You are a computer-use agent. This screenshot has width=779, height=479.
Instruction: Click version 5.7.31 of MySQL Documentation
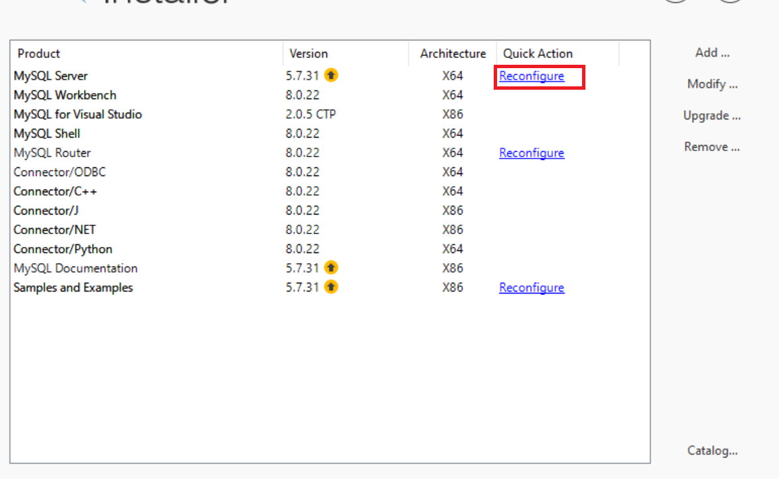(302, 269)
